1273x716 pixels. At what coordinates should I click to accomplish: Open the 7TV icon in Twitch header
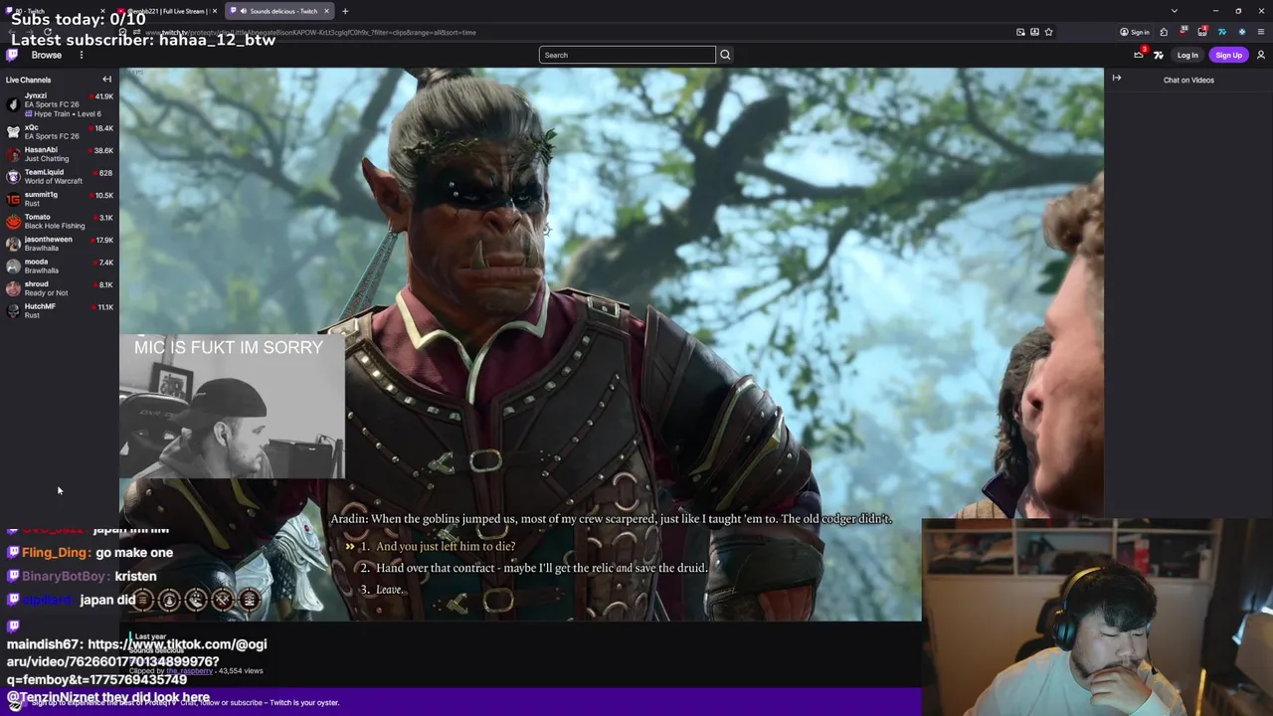point(1159,55)
